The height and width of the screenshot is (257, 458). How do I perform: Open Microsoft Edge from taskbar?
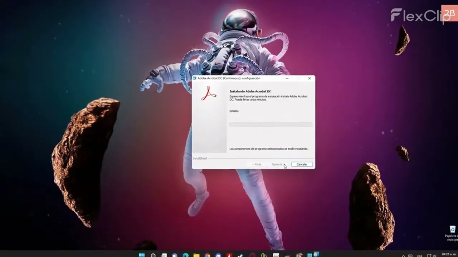(x=185, y=255)
